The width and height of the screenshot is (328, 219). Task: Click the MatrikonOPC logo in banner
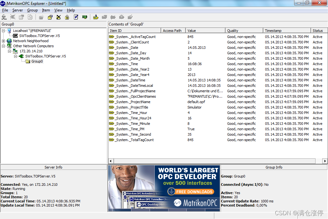tap(195, 203)
